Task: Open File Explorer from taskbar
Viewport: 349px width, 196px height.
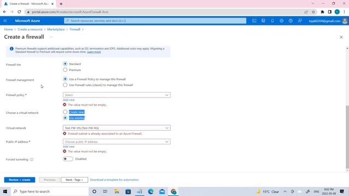Action: tap(117, 191)
